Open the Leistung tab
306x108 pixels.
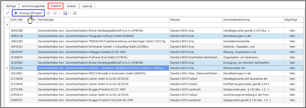click(87, 6)
